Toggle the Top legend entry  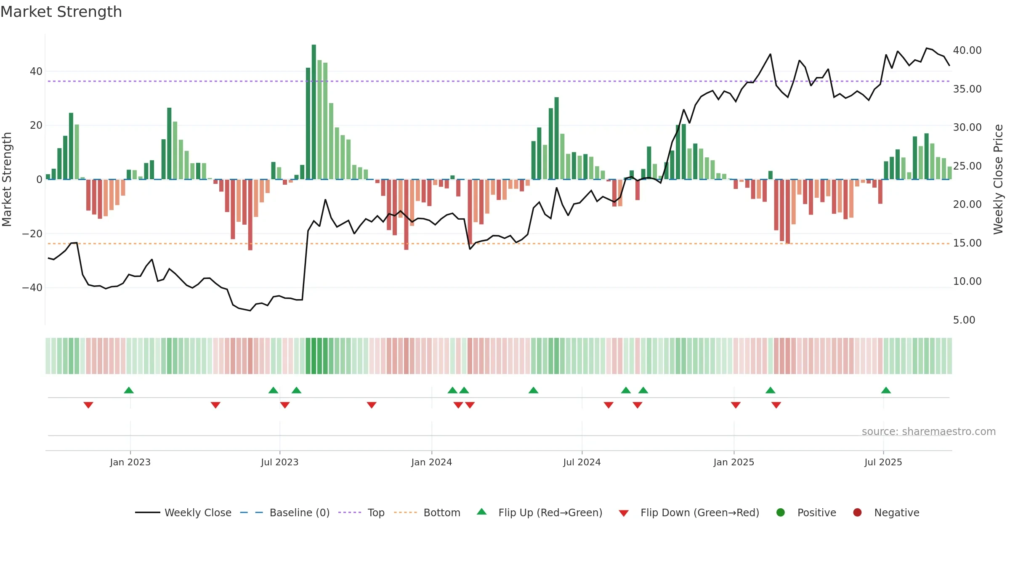tap(361, 512)
